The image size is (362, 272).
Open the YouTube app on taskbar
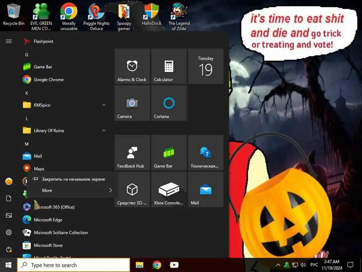174,265
